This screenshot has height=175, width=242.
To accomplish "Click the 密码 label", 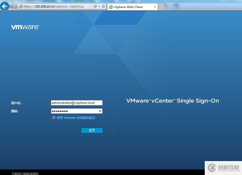I will click(x=14, y=111).
